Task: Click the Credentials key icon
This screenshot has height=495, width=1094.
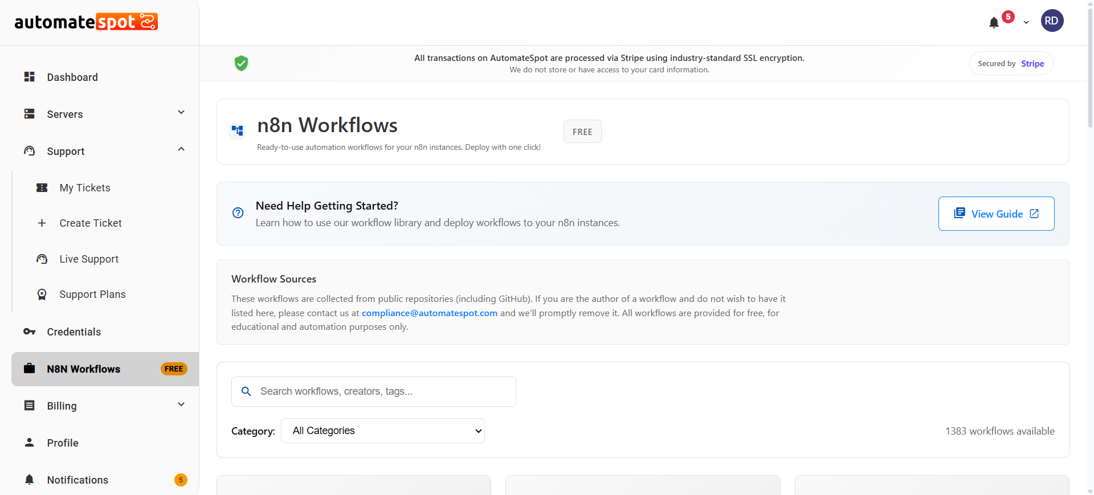Action: (x=30, y=332)
